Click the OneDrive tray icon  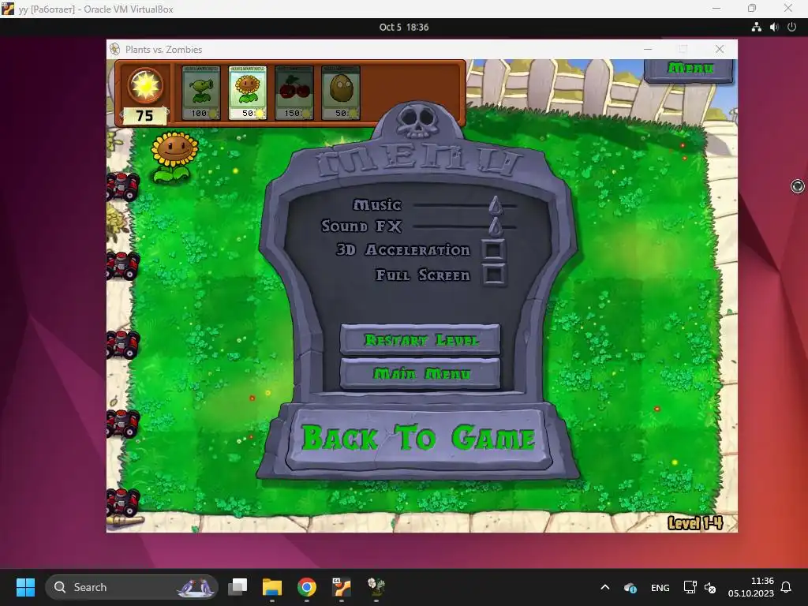coord(630,587)
